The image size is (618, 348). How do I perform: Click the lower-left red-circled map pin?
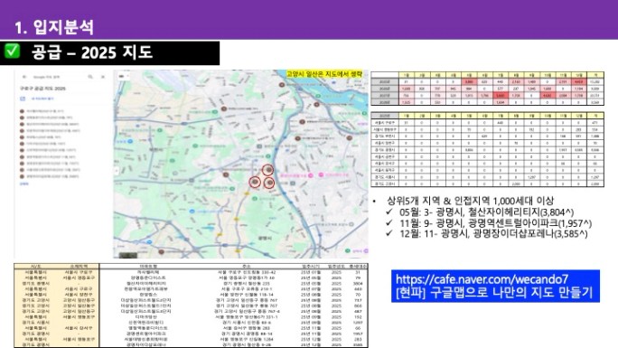(255, 182)
